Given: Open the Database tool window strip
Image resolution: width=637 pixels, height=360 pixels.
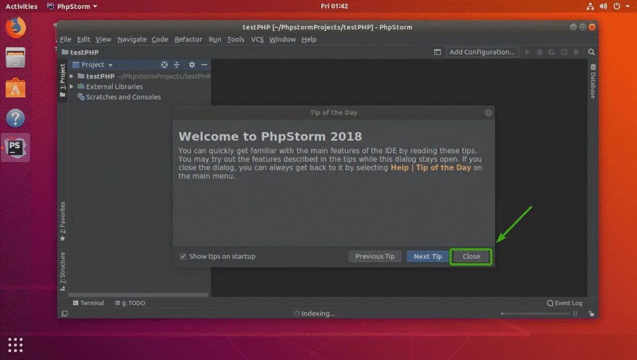Looking at the screenshot, I should click(593, 81).
